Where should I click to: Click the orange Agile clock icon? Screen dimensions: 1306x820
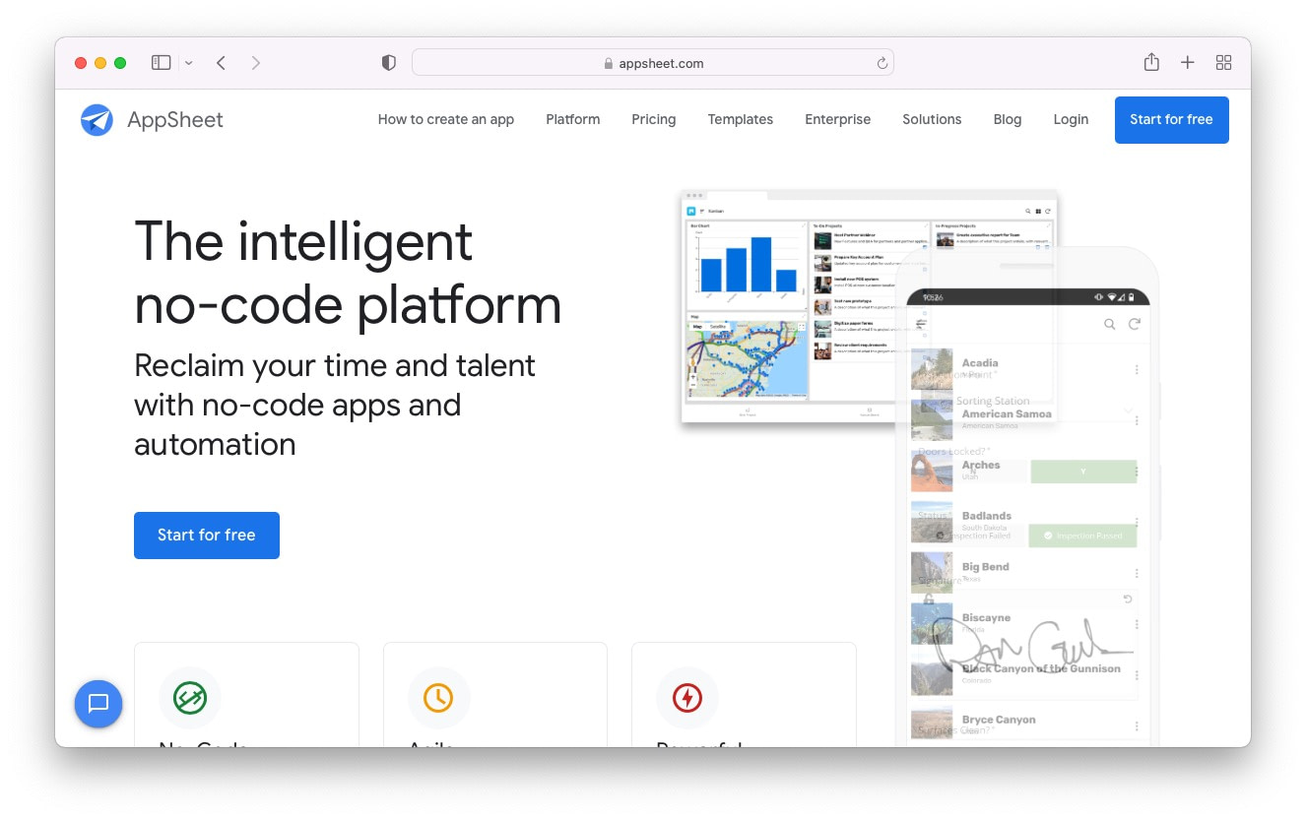[438, 698]
